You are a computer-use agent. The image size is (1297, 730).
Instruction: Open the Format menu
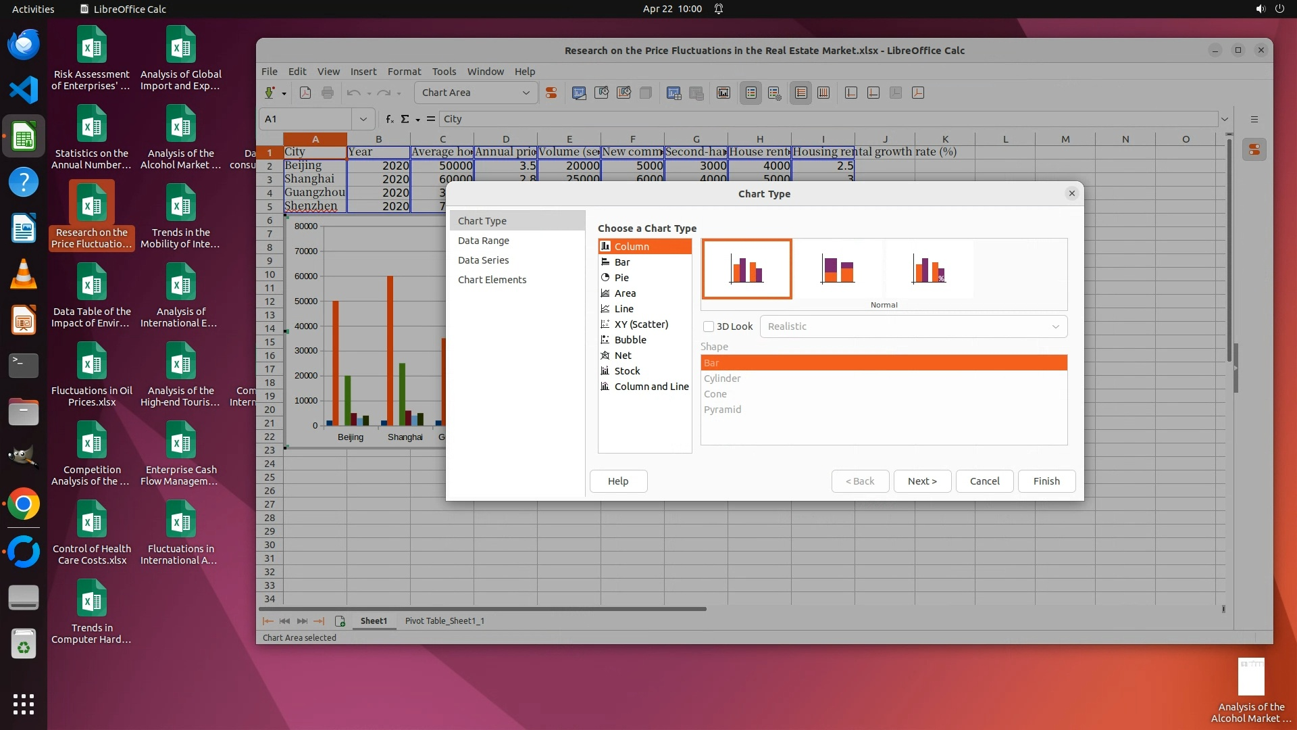click(403, 72)
